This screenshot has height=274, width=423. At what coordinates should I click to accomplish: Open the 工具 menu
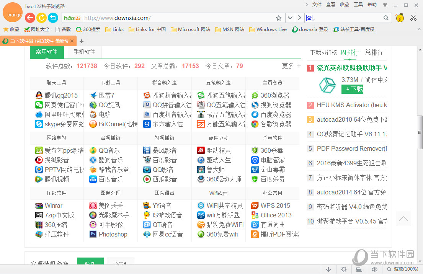(358, 5)
